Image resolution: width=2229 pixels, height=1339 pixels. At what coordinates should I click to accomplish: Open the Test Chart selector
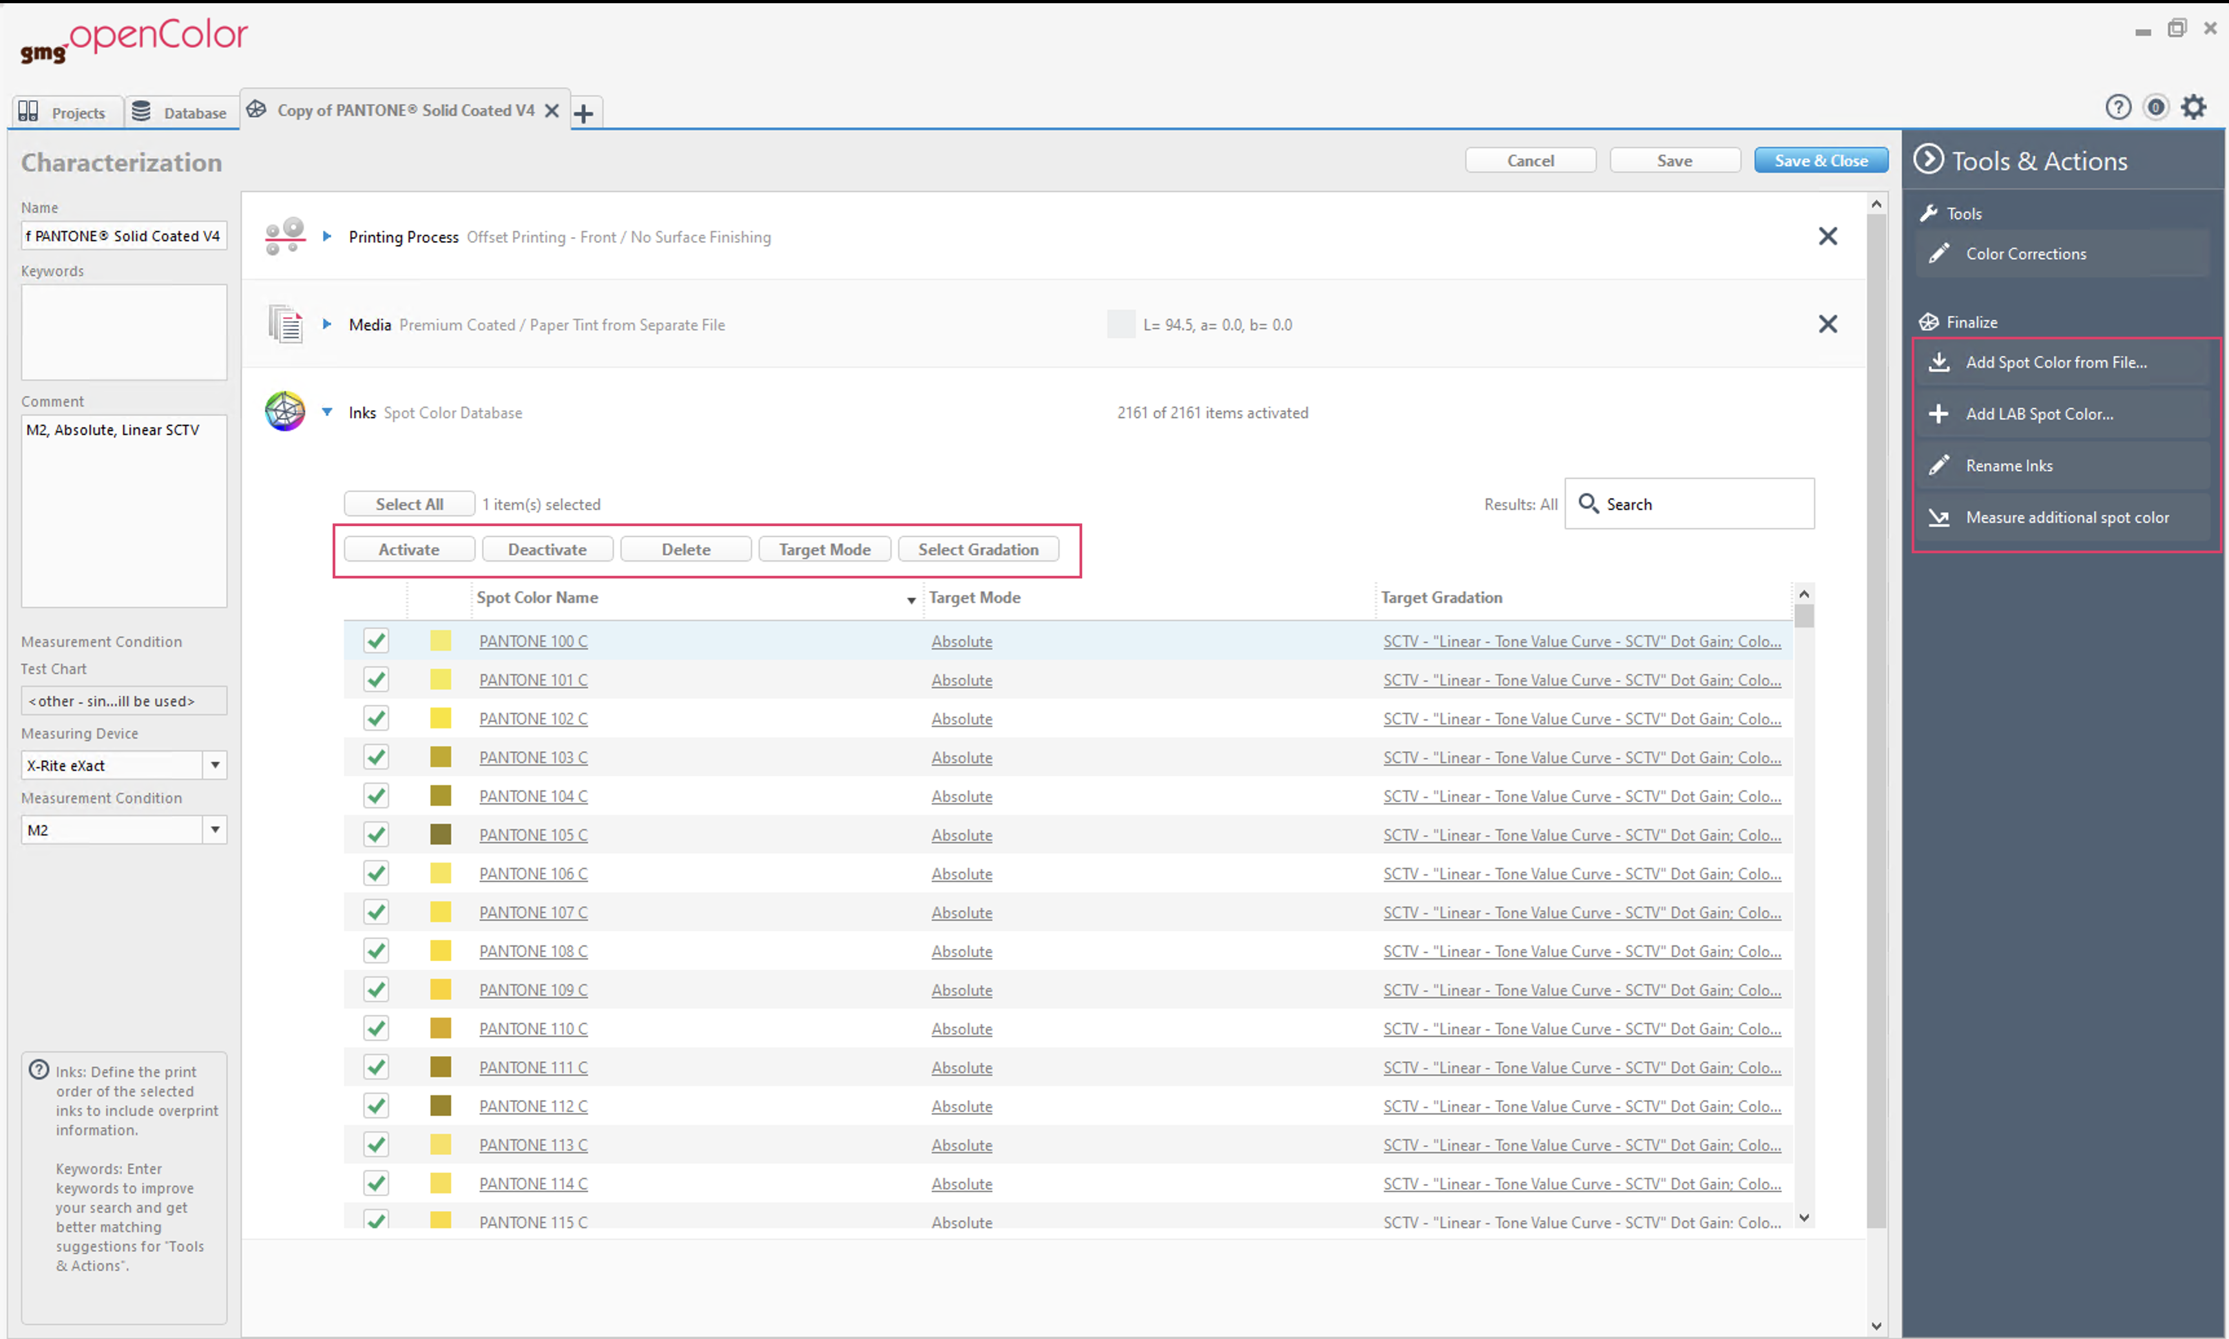pyautogui.click(x=123, y=701)
